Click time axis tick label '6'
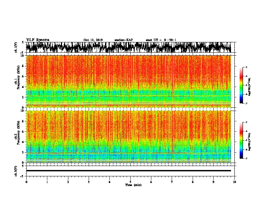 tap(151, 182)
